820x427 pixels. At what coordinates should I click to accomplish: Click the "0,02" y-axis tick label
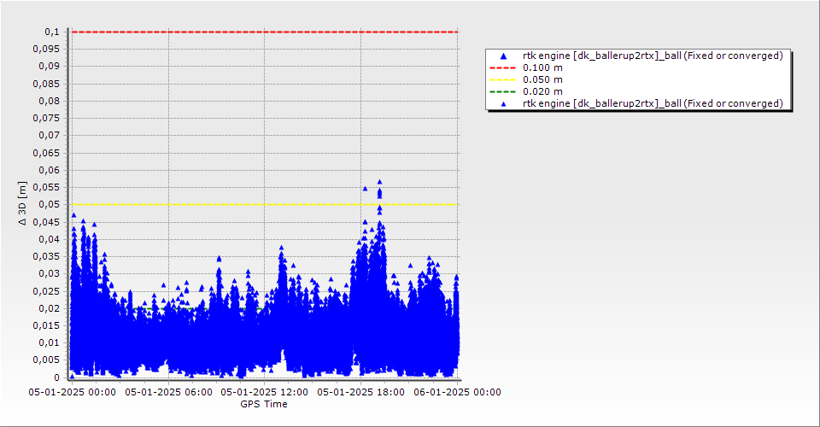click(x=50, y=308)
